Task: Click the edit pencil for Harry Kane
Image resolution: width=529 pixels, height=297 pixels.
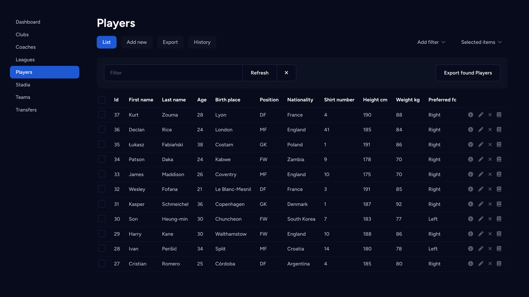Action: pos(480,234)
